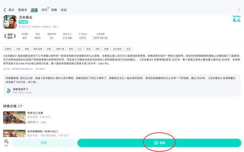Click the 适用年龄 12+ stat
The width and height of the screenshot is (244, 152).
pyautogui.click(x=52, y=36)
